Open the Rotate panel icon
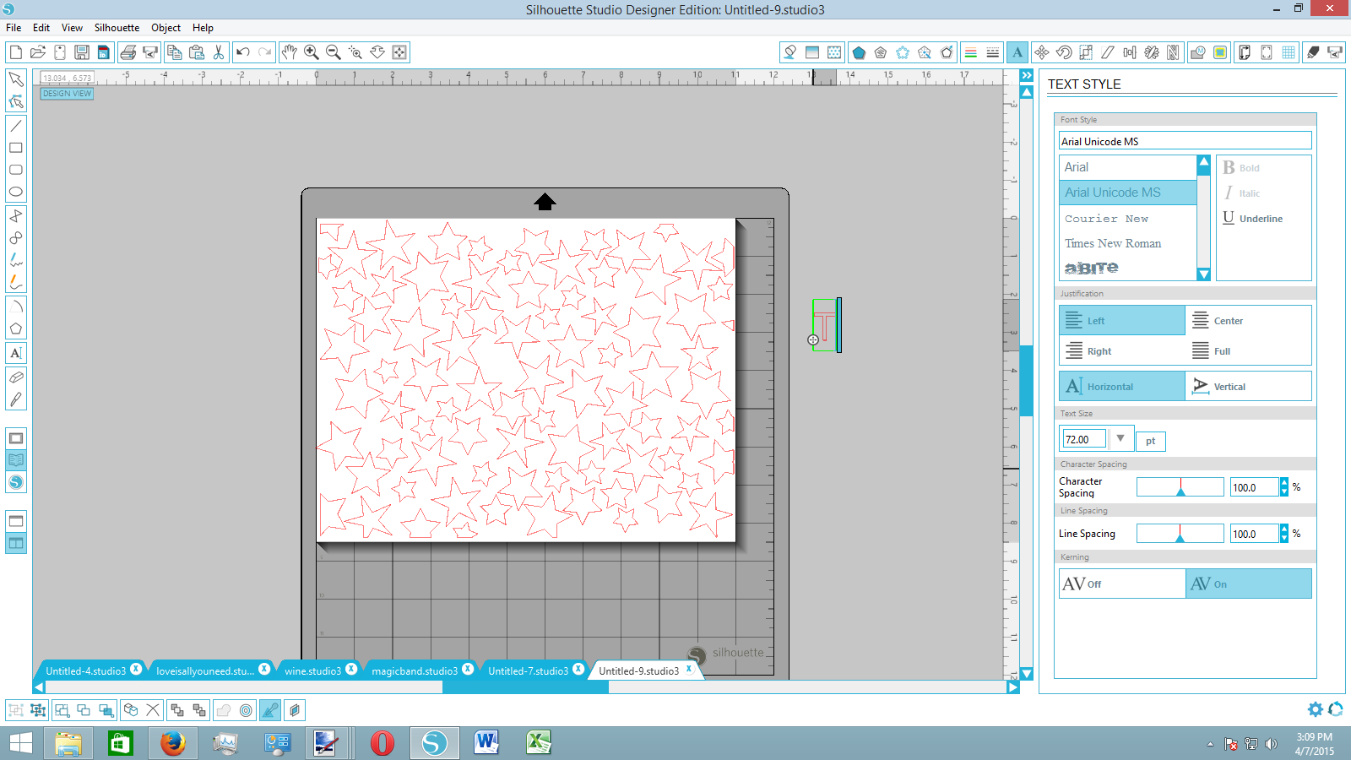Image resolution: width=1351 pixels, height=760 pixels. click(1064, 52)
